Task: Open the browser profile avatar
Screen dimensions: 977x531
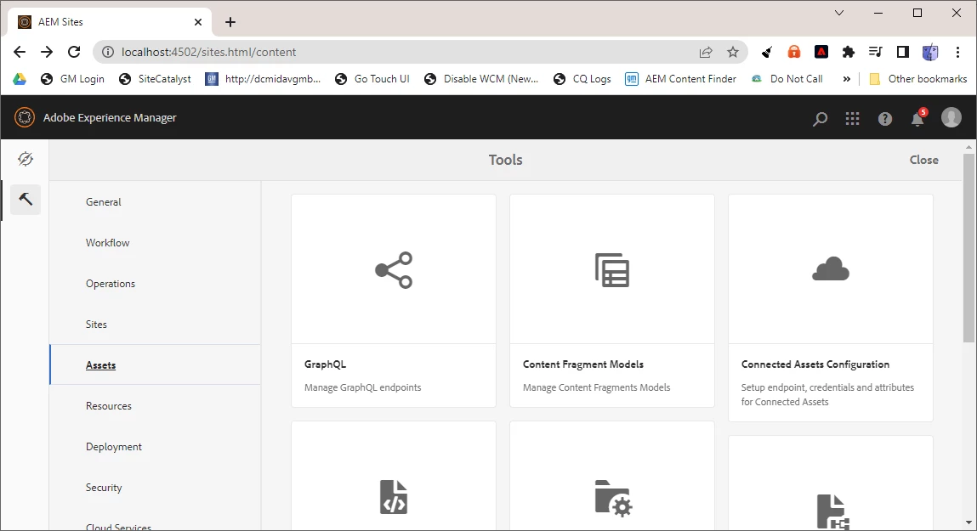Action: point(929,53)
